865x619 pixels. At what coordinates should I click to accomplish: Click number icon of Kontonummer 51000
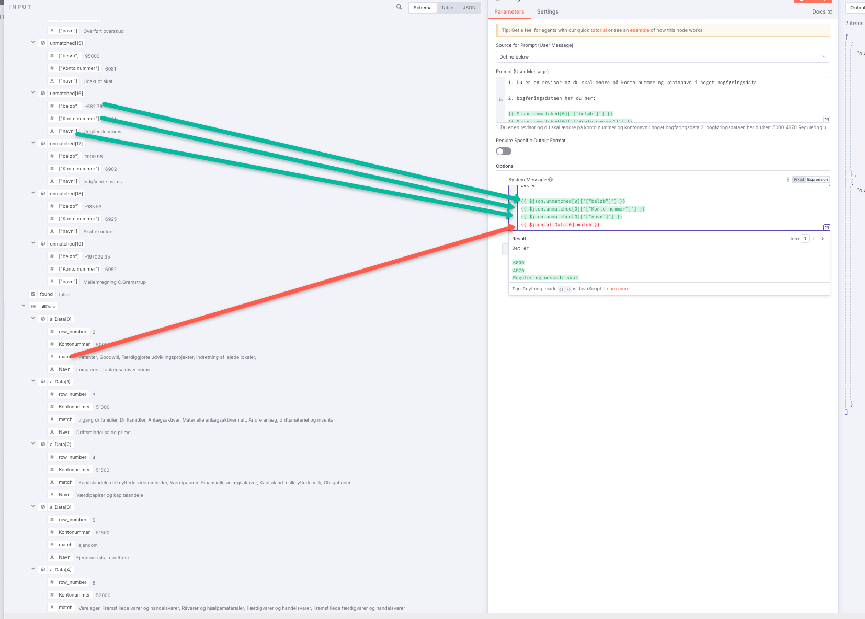[52, 407]
